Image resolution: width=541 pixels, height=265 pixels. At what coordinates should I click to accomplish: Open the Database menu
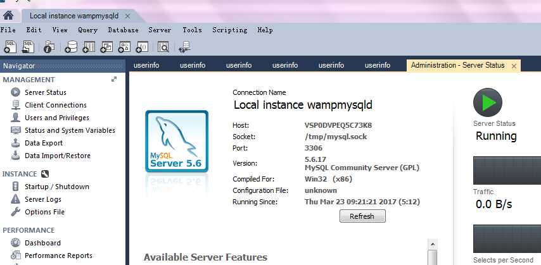pyautogui.click(x=123, y=30)
